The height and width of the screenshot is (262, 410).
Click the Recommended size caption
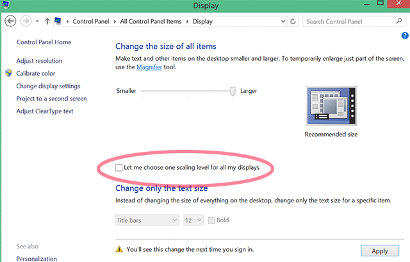331,135
